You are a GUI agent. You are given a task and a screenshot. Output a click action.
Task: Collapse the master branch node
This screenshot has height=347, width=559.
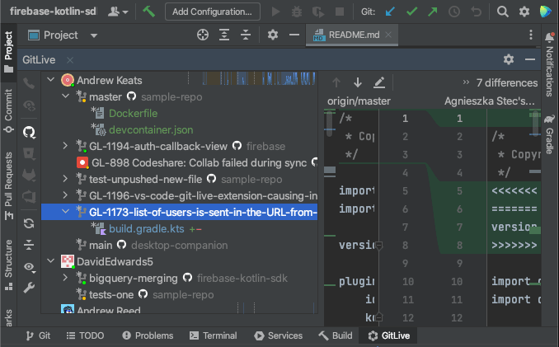[x=66, y=96]
